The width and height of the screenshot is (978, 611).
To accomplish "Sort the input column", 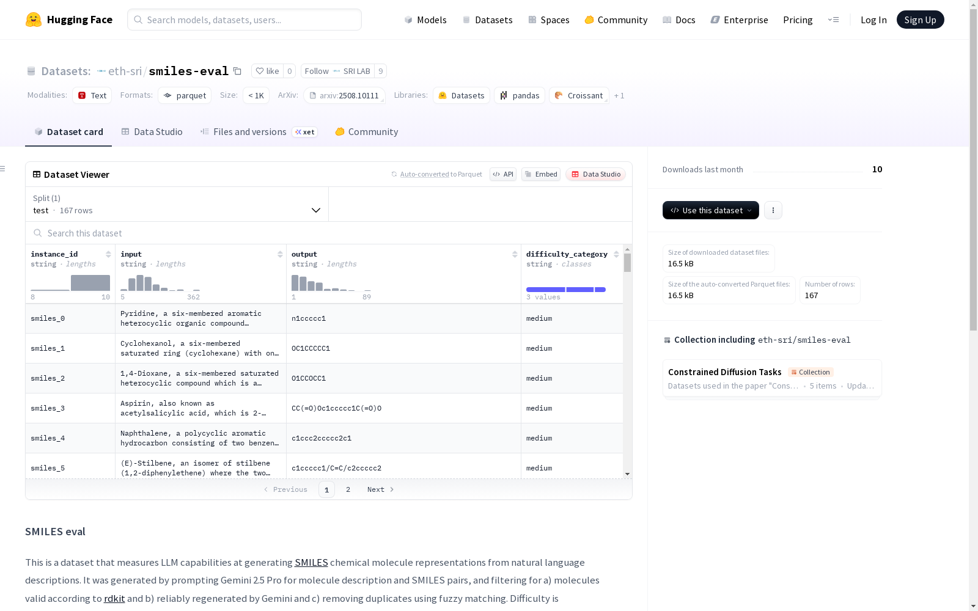I will [280, 254].
